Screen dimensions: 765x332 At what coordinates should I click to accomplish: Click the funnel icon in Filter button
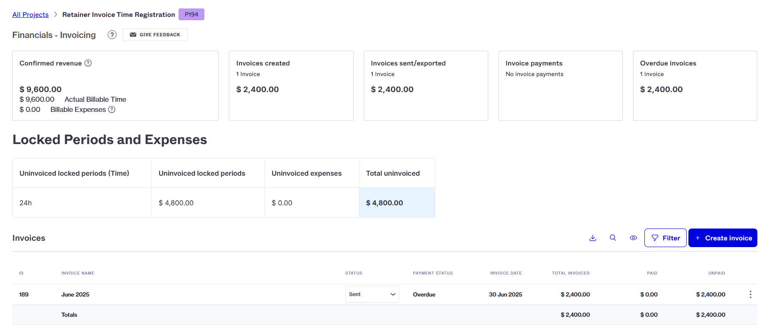click(x=655, y=238)
